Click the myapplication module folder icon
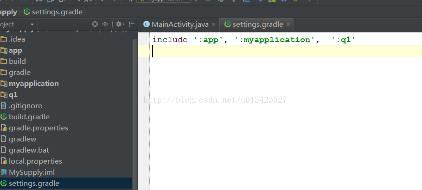The height and width of the screenshot is (190, 422). (4, 84)
